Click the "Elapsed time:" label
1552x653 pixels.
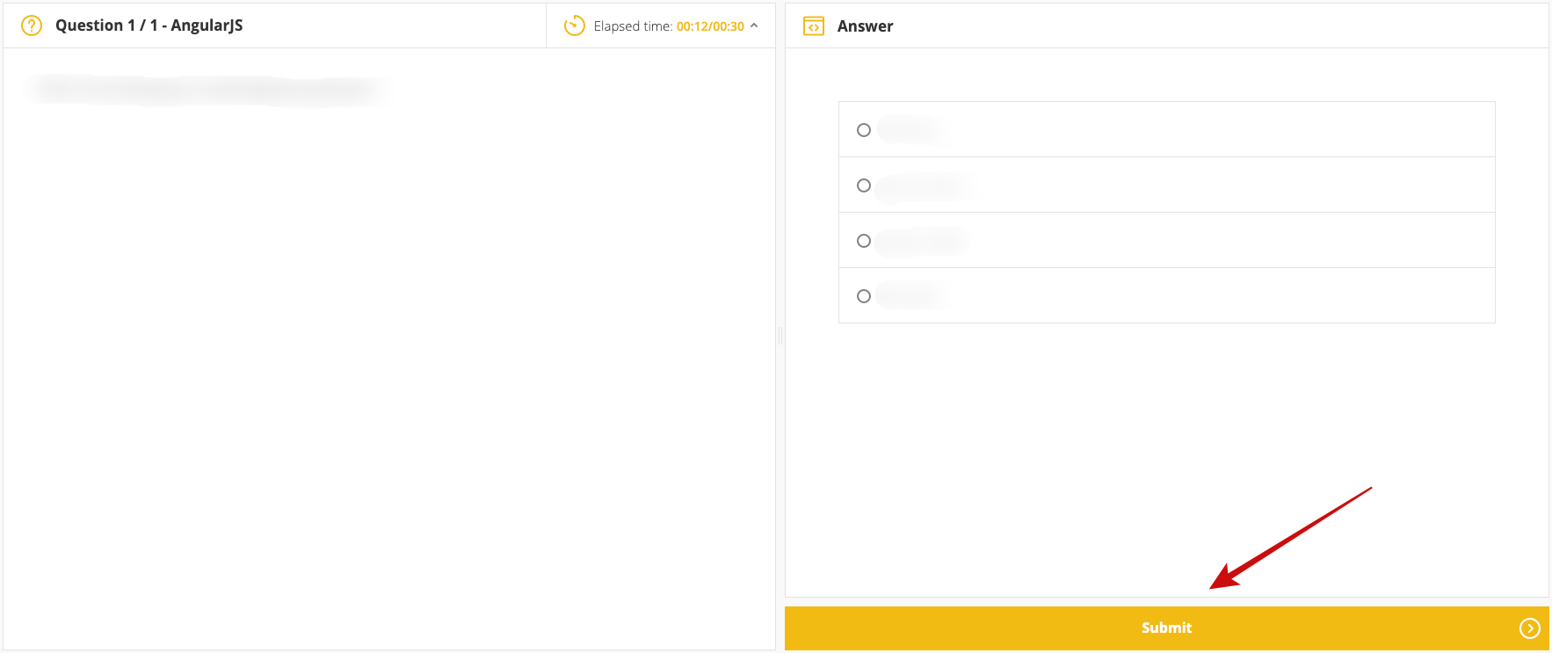(633, 26)
